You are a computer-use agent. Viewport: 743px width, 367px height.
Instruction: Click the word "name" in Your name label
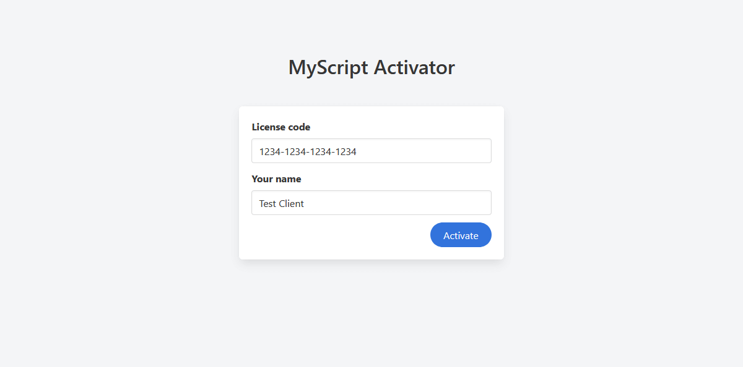click(288, 179)
